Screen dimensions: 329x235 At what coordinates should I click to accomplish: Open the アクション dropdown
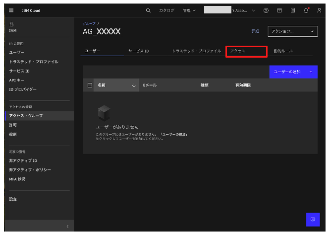click(x=292, y=31)
